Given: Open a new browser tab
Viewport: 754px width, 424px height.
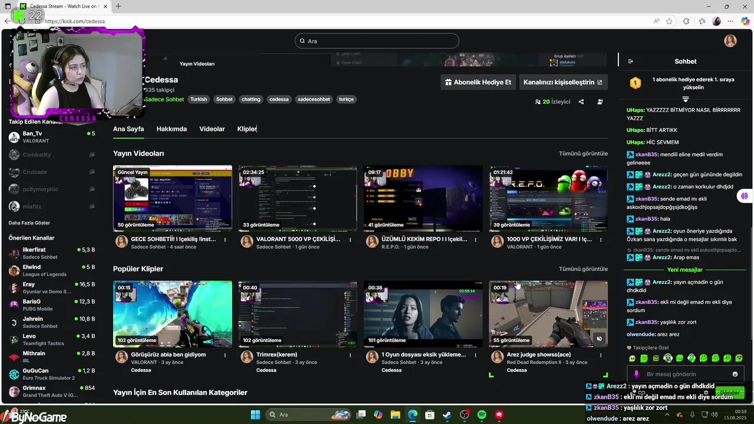Looking at the screenshot, I should (118, 6).
